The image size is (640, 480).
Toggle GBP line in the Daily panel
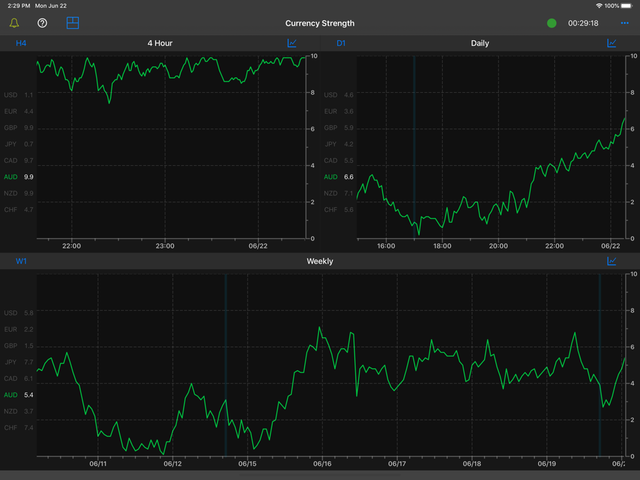pos(339,128)
